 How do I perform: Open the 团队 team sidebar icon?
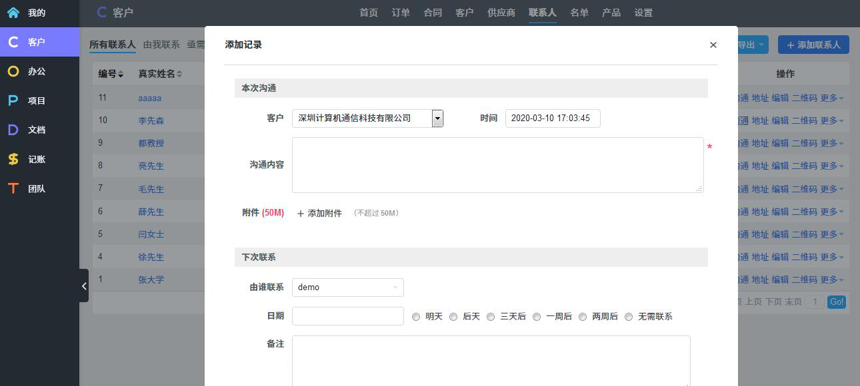coord(13,188)
